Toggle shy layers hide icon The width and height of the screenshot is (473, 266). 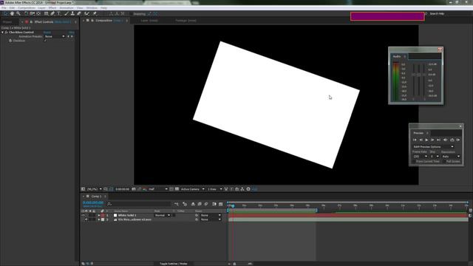[x=193, y=204]
